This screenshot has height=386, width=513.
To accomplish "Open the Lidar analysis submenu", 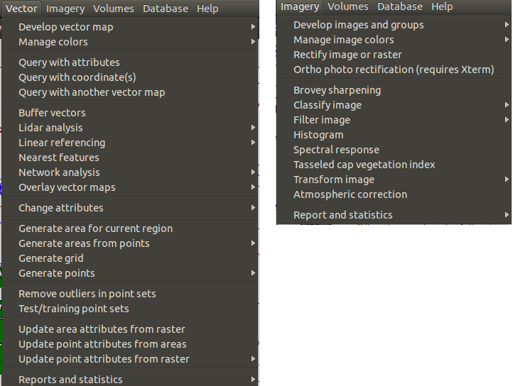I will [130, 128].
